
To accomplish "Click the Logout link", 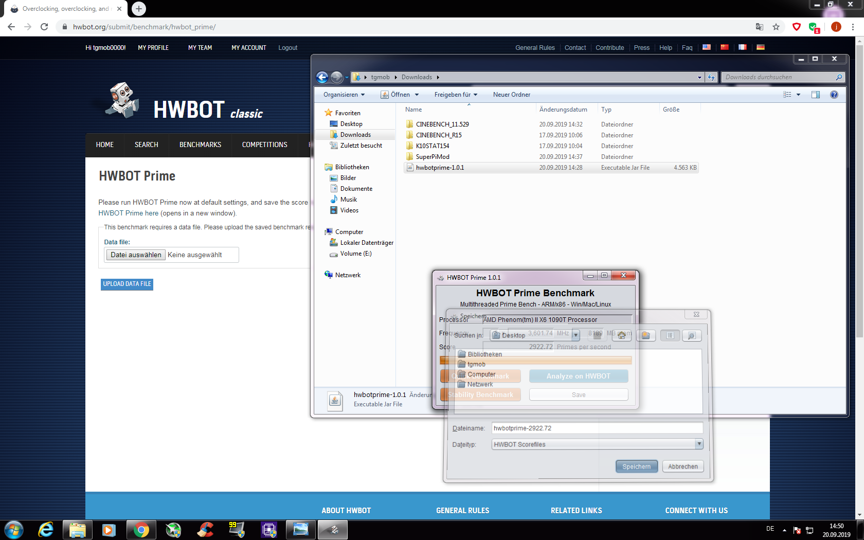I will [x=287, y=48].
